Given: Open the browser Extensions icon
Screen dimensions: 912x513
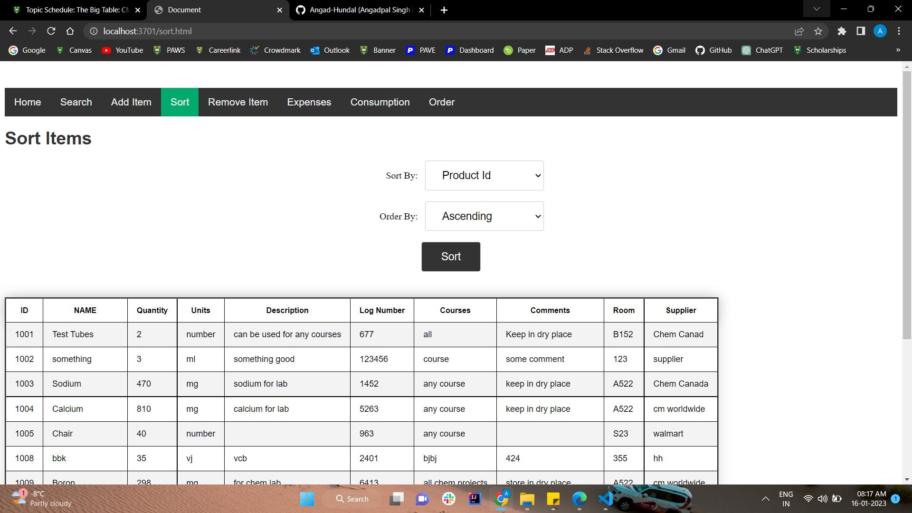Looking at the screenshot, I should (842, 31).
